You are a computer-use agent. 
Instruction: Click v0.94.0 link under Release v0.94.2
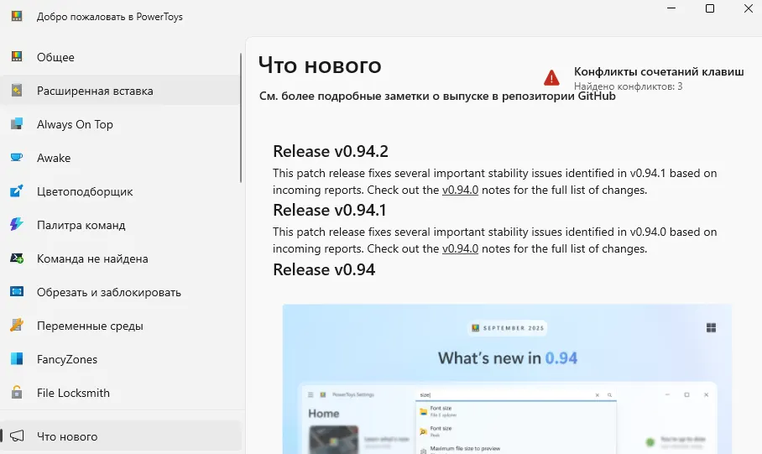click(460, 190)
